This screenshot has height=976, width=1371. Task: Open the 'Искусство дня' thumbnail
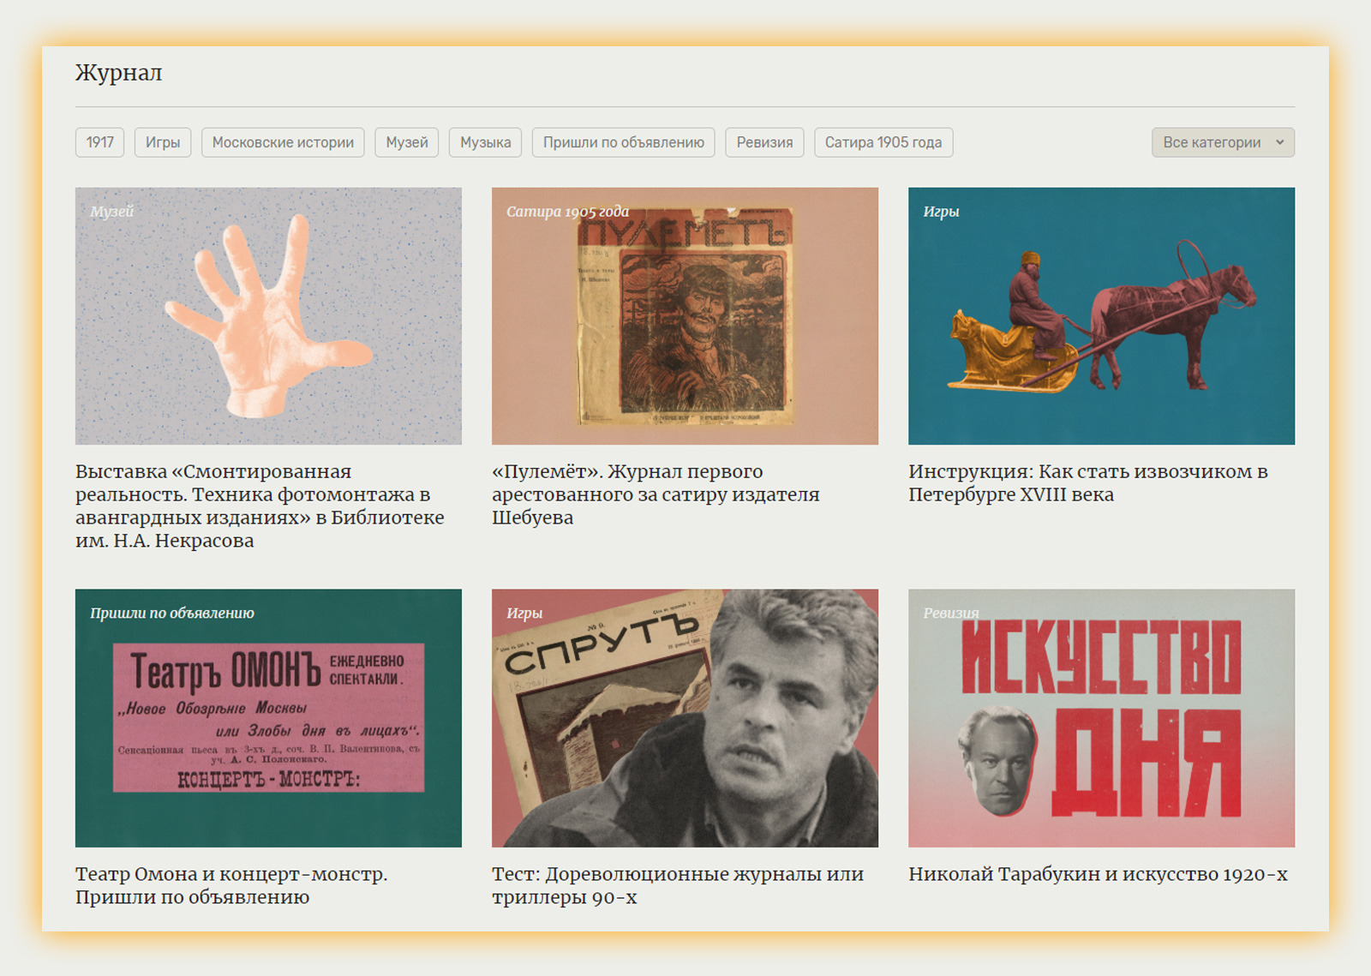(1101, 718)
